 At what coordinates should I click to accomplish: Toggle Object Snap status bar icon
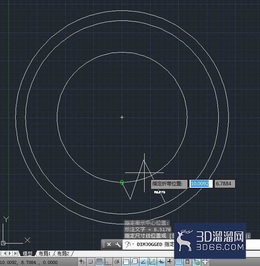pos(126,262)
